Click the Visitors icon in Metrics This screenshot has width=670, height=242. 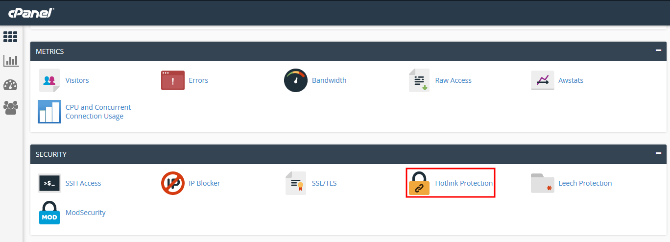point(49,80)
